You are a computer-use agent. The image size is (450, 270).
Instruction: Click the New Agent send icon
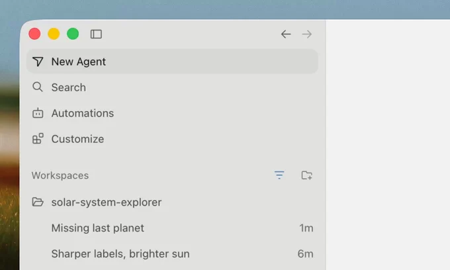[x=38, y=62]
